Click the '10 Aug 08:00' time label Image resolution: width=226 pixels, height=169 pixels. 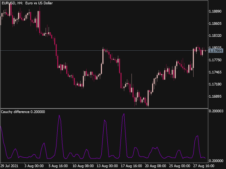coord(83,166)
